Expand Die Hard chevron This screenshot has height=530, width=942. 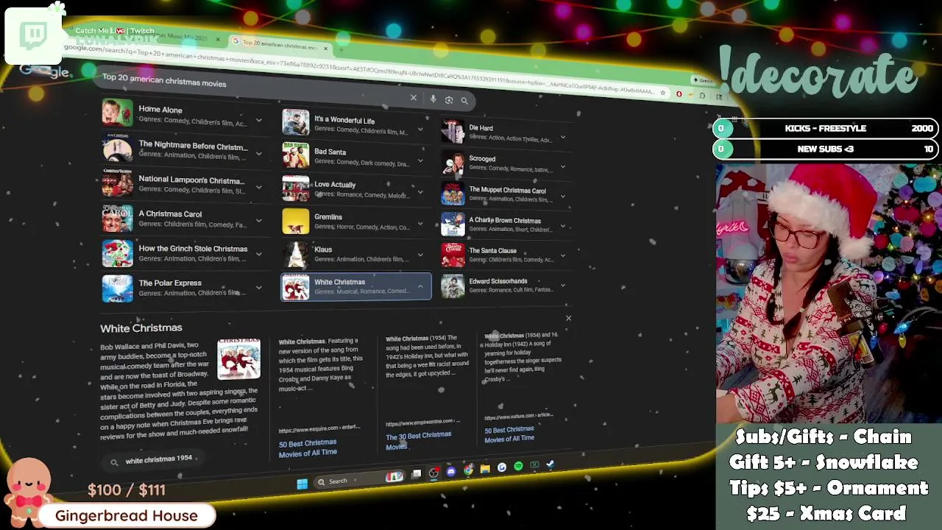pyautogui.click(x=563, y=137)
